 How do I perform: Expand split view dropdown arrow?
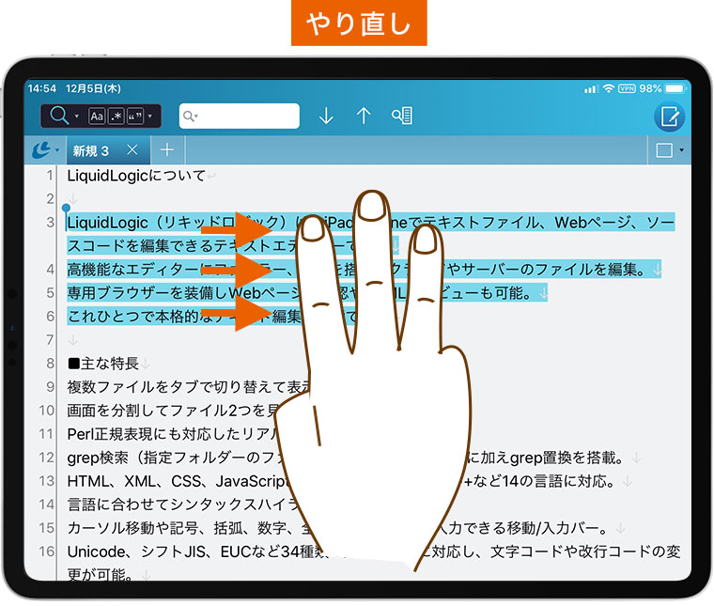coord(682,149)
